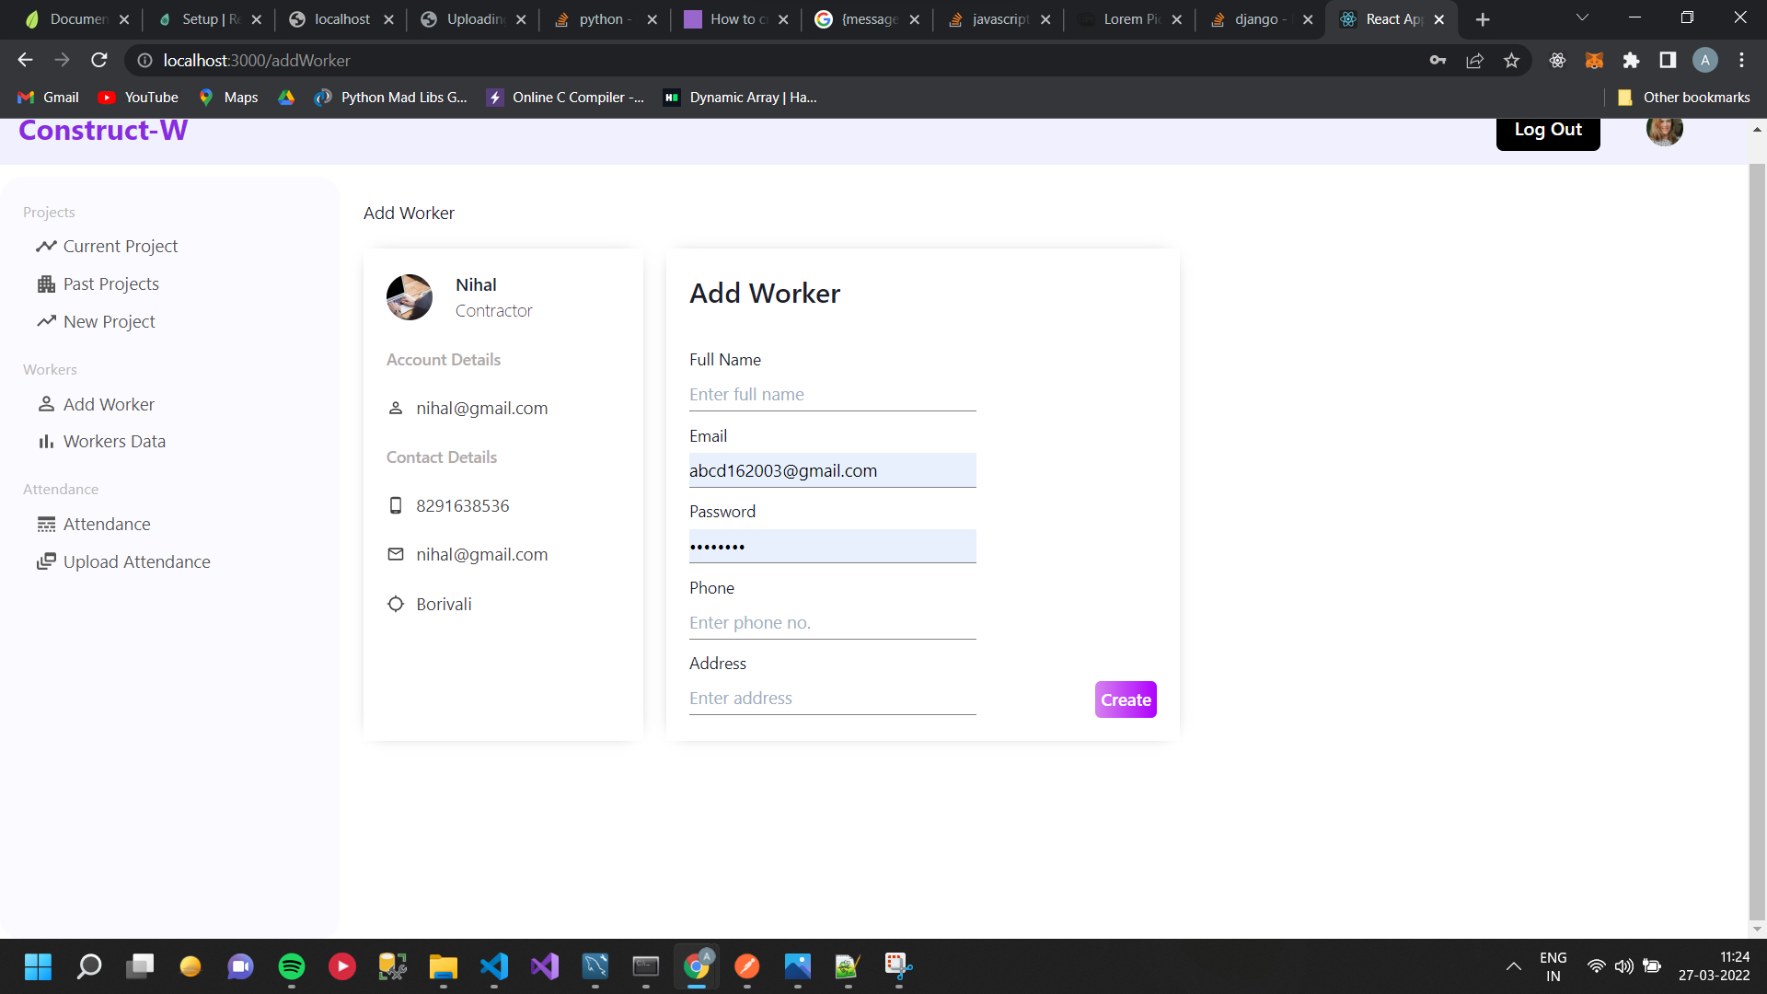Select the Add Worker person icon
Screen dimensions: 1767x994
tap(47, 404)
